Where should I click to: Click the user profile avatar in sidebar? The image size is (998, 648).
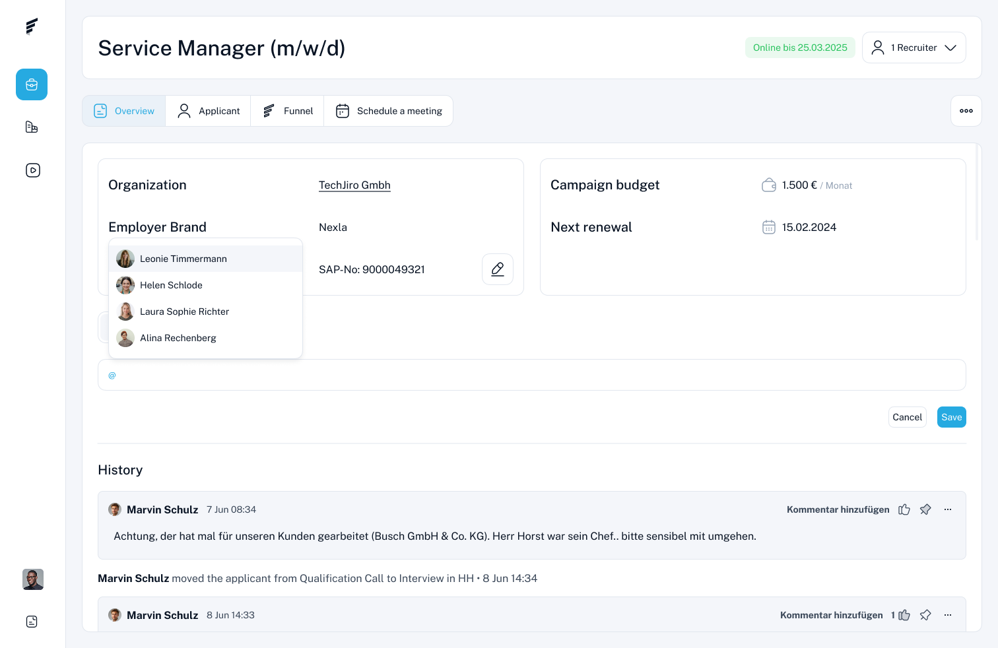(x=33, y=579)
